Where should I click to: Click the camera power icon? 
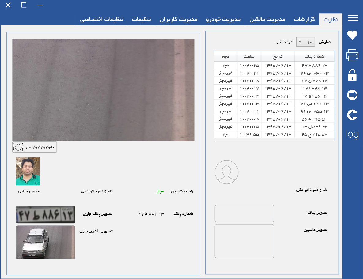coord(18,147)
